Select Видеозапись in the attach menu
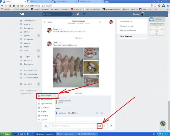170x136 pixels. click(x=46, y=99)
